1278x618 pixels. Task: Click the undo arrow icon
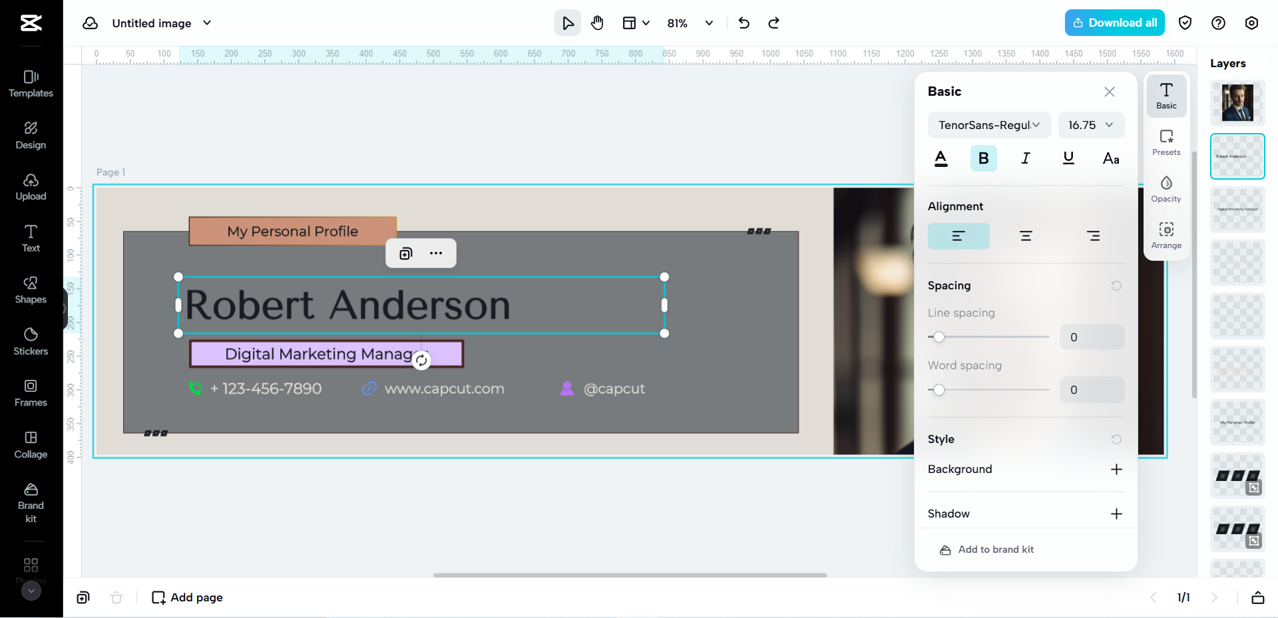pos(744,23)
